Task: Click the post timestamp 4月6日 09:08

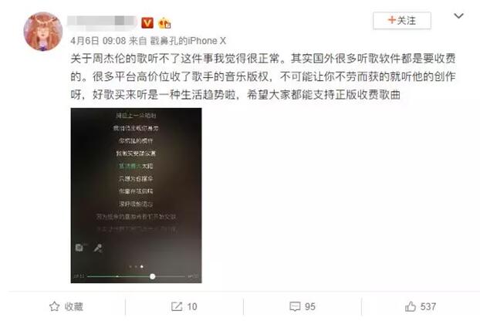Action: click(x=98, y=40)
